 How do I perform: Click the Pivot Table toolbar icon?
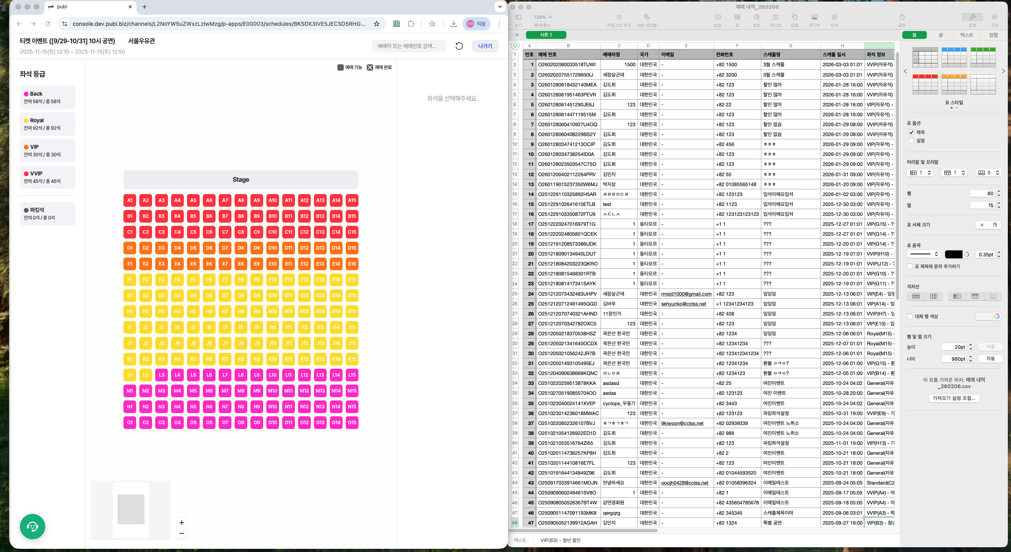[647, 17]
